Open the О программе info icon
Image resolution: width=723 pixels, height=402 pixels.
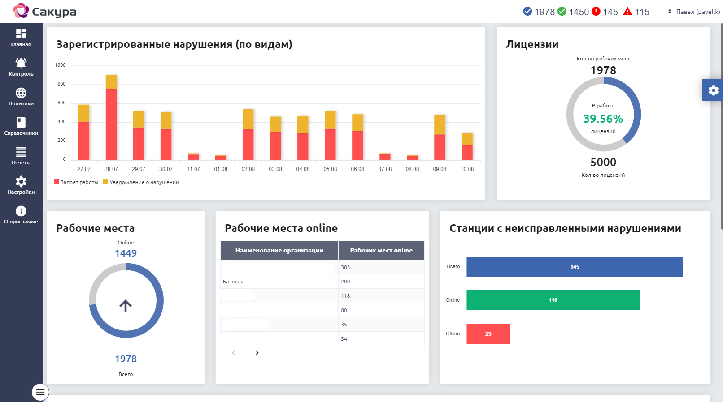[x=21, y=211]
